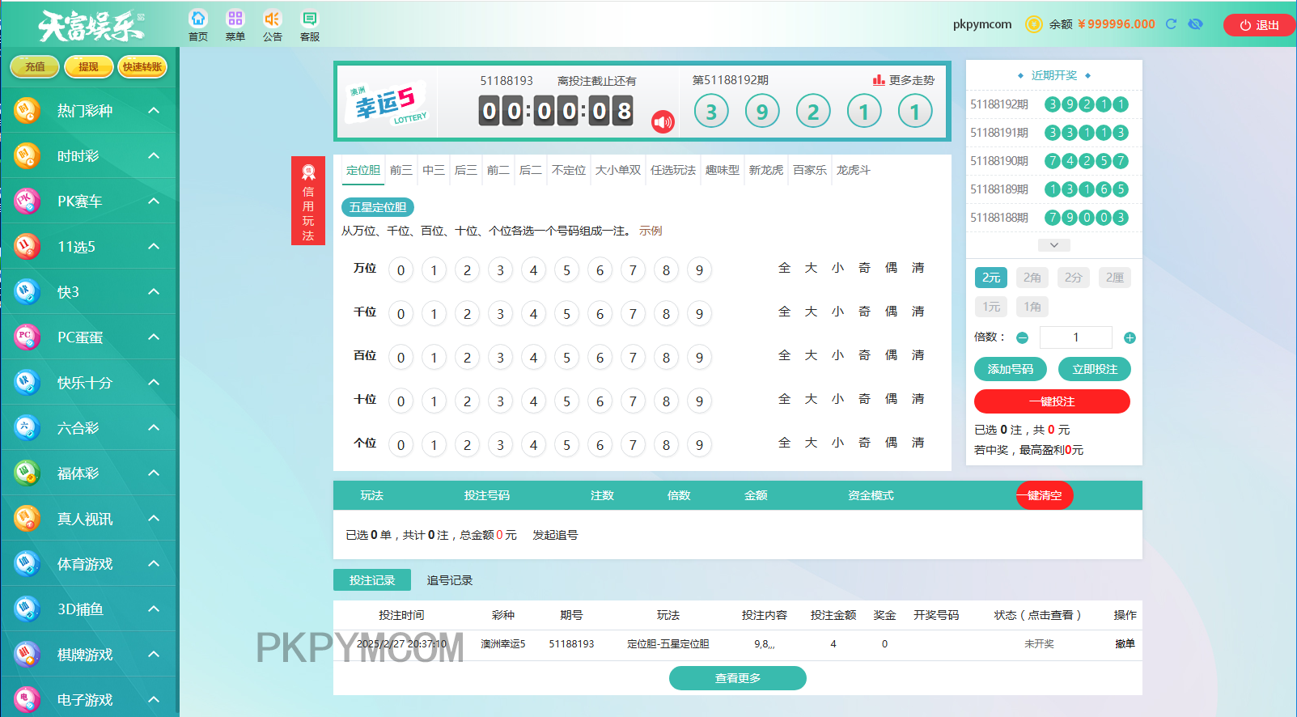Select 全 for the 百位 row
This screenshot has height=717, width=1297.
pos(784,355)
